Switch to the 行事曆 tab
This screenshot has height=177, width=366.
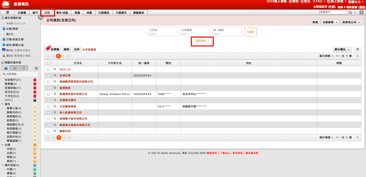click(22, 12)
